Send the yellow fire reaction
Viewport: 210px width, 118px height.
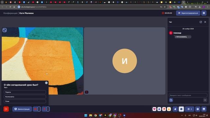tap(169, 109)
